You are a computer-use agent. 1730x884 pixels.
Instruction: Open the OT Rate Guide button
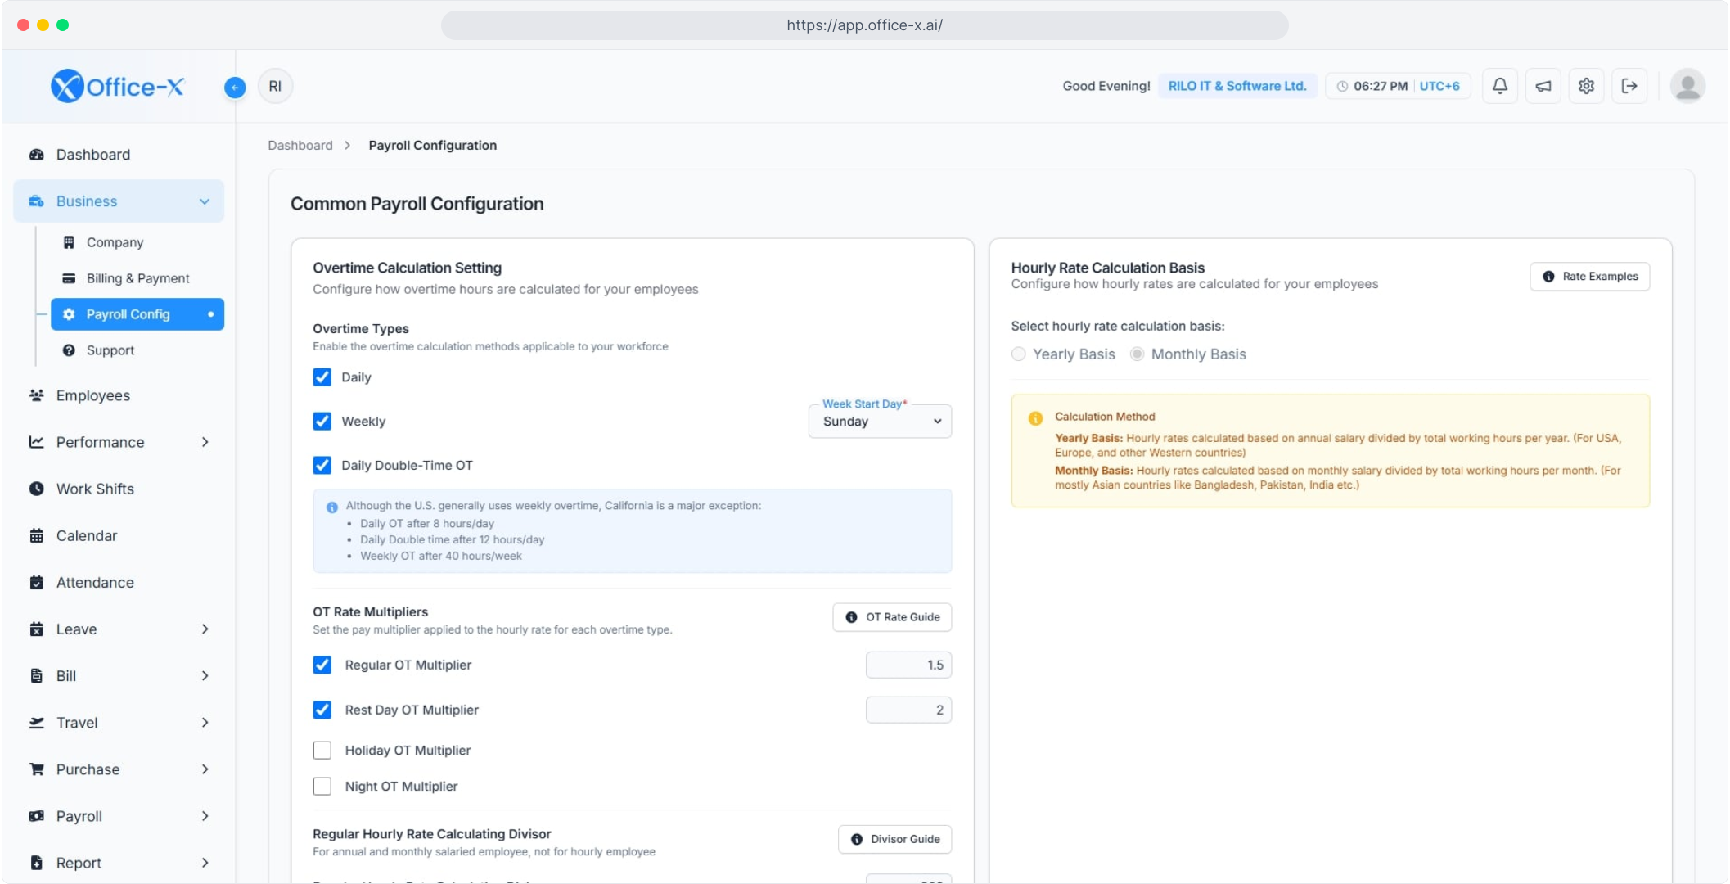(x=892, y=617)
